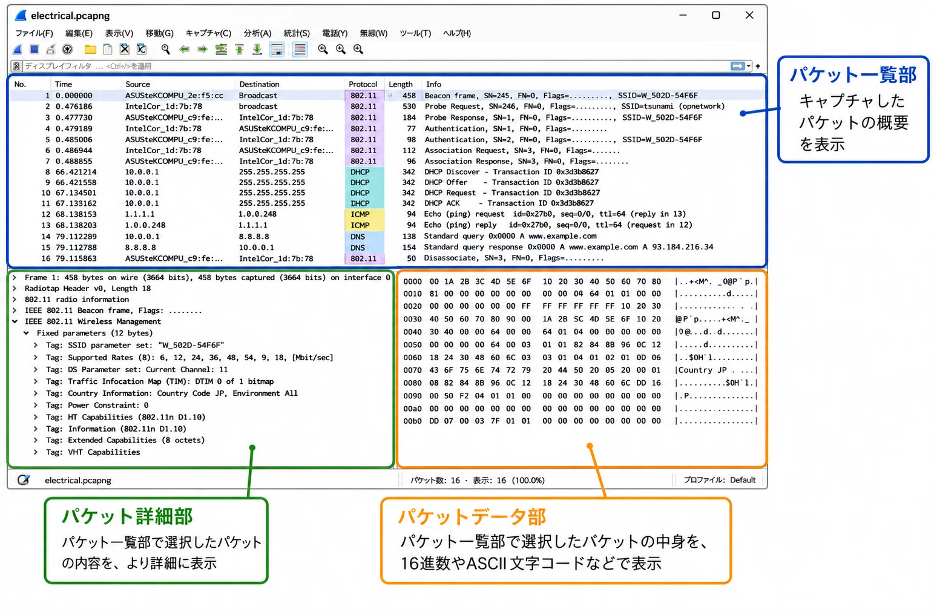This screenshot has width=937, height=615.
Task: Save the capture file from the toolbar
Action: click(108, 50)
